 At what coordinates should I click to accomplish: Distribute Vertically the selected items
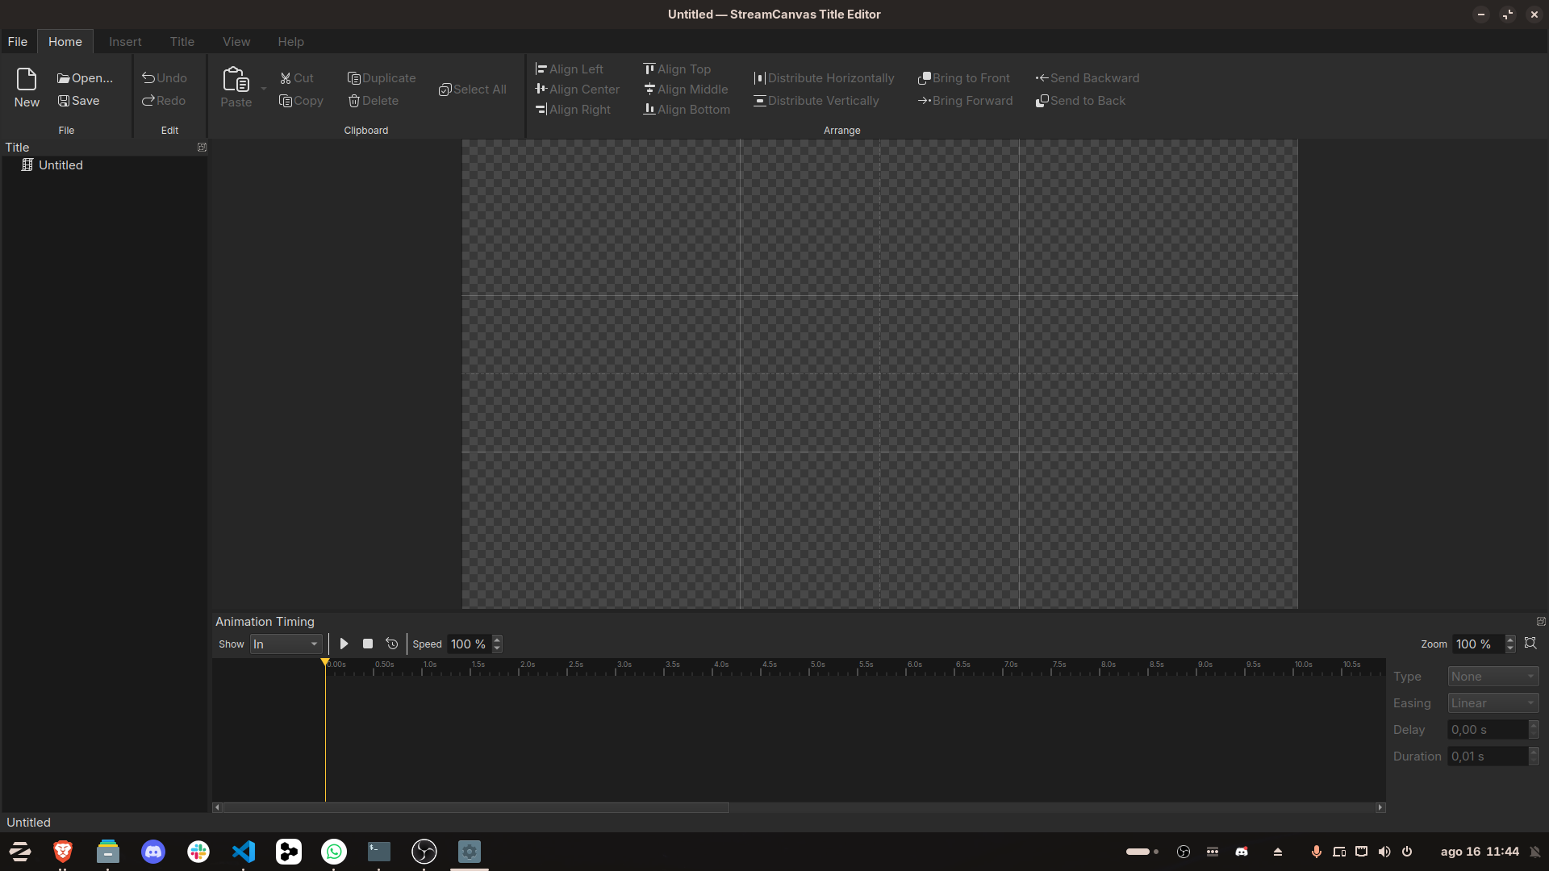coord(816,101)
